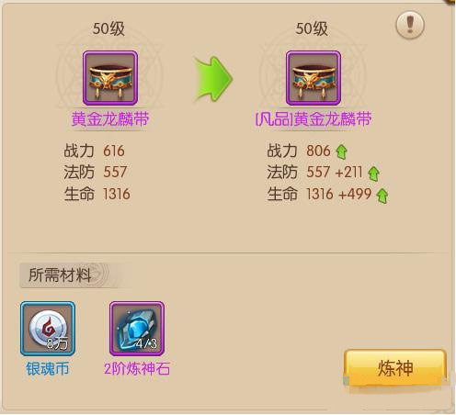The height and width of the screenshot is (415, 456).
Task: Click the 银魂币 label text
Action: pos(48,369)
